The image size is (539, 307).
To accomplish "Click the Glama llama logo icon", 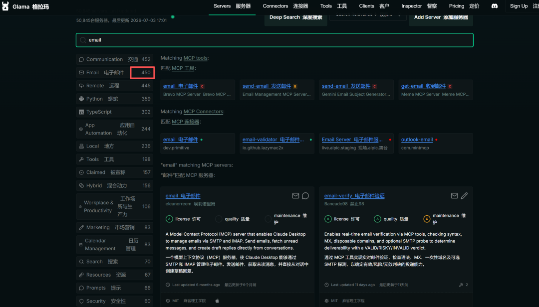I will click(5, 6).
